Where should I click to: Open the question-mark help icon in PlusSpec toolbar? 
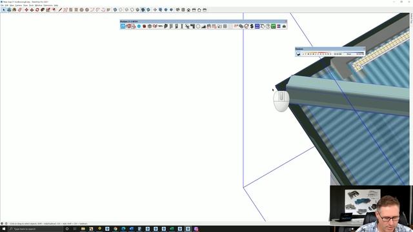(x=268, y=26)
